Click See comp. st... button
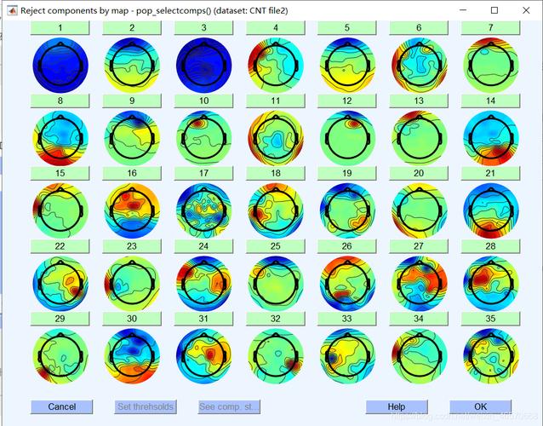Screen dimensions: 543x426 229,406
